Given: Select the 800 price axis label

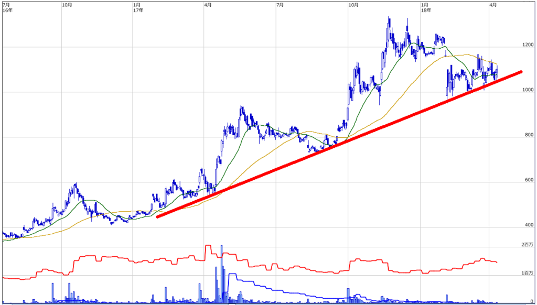Looking at the screenshot, I should [x=529, y=135].
